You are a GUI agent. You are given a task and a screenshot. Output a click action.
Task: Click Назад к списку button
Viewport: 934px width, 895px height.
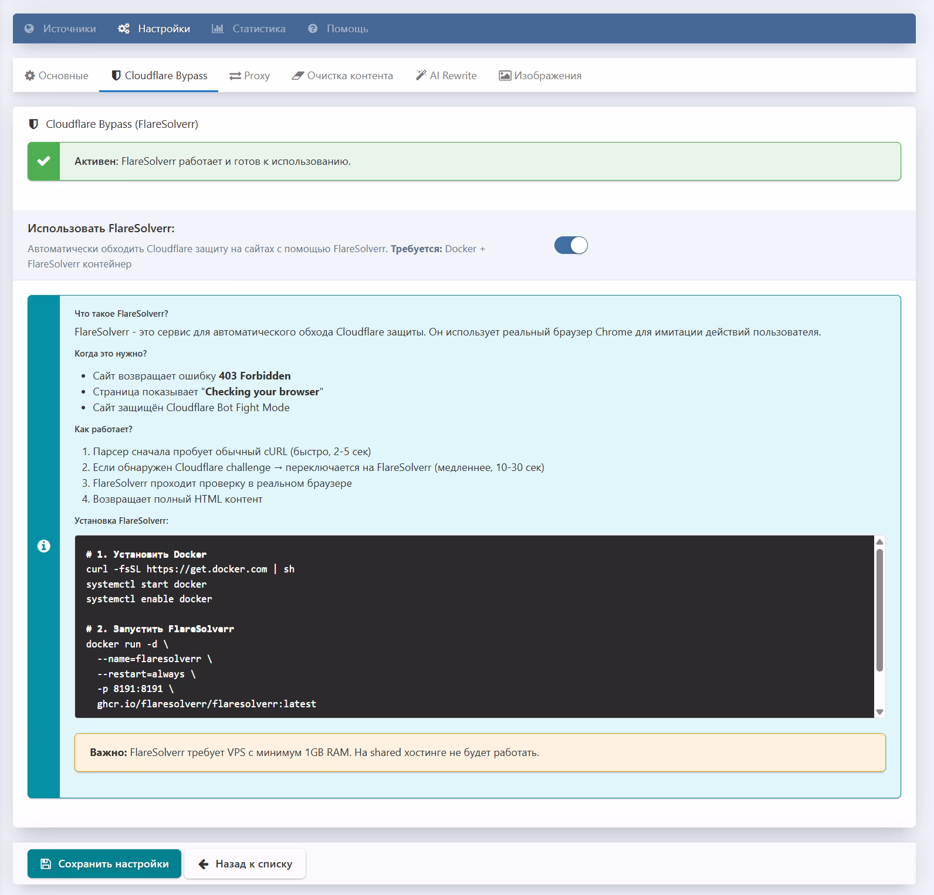pyautogui.click(x=245, y=863)
